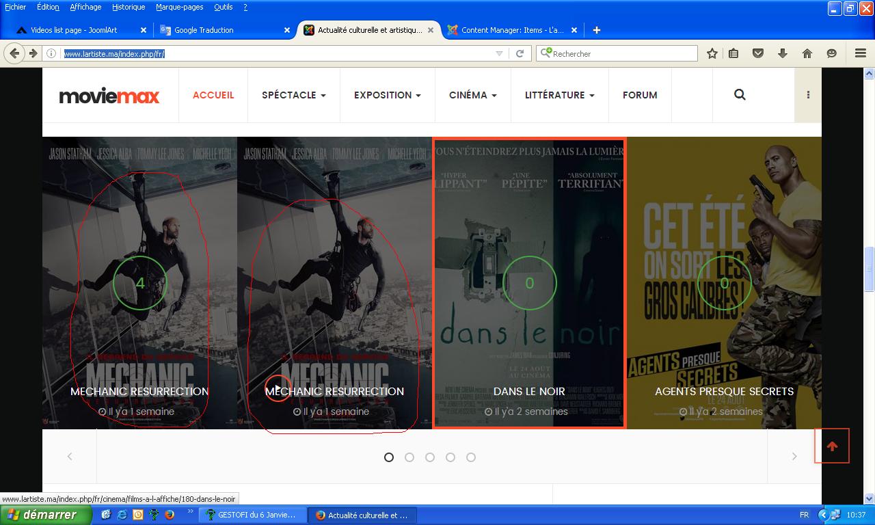Select the second carousel page dot
Viewport: 875px width, 525px height.
point(409,457)
